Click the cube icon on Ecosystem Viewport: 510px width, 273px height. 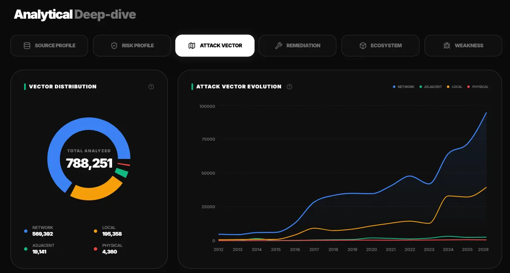point(363,46)
